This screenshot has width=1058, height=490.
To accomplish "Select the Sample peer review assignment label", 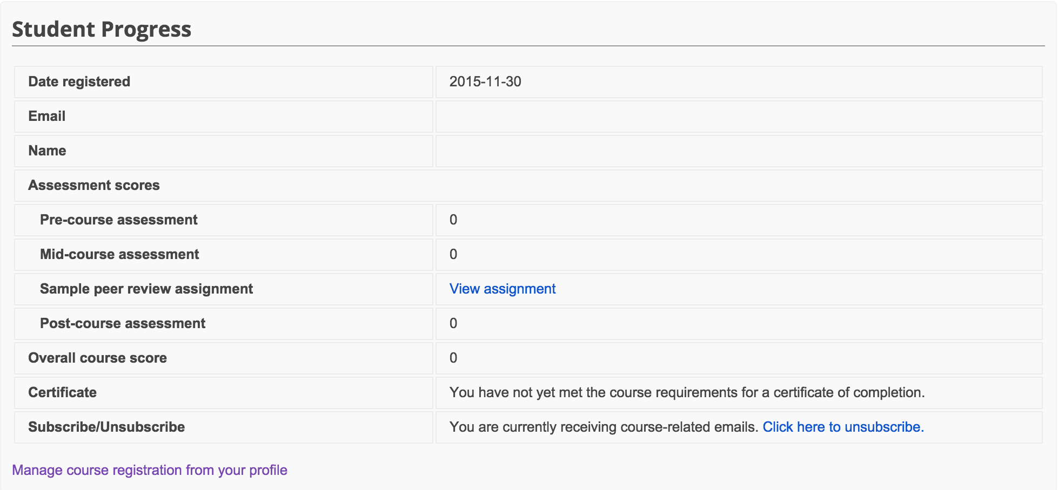I will (146, 289).
